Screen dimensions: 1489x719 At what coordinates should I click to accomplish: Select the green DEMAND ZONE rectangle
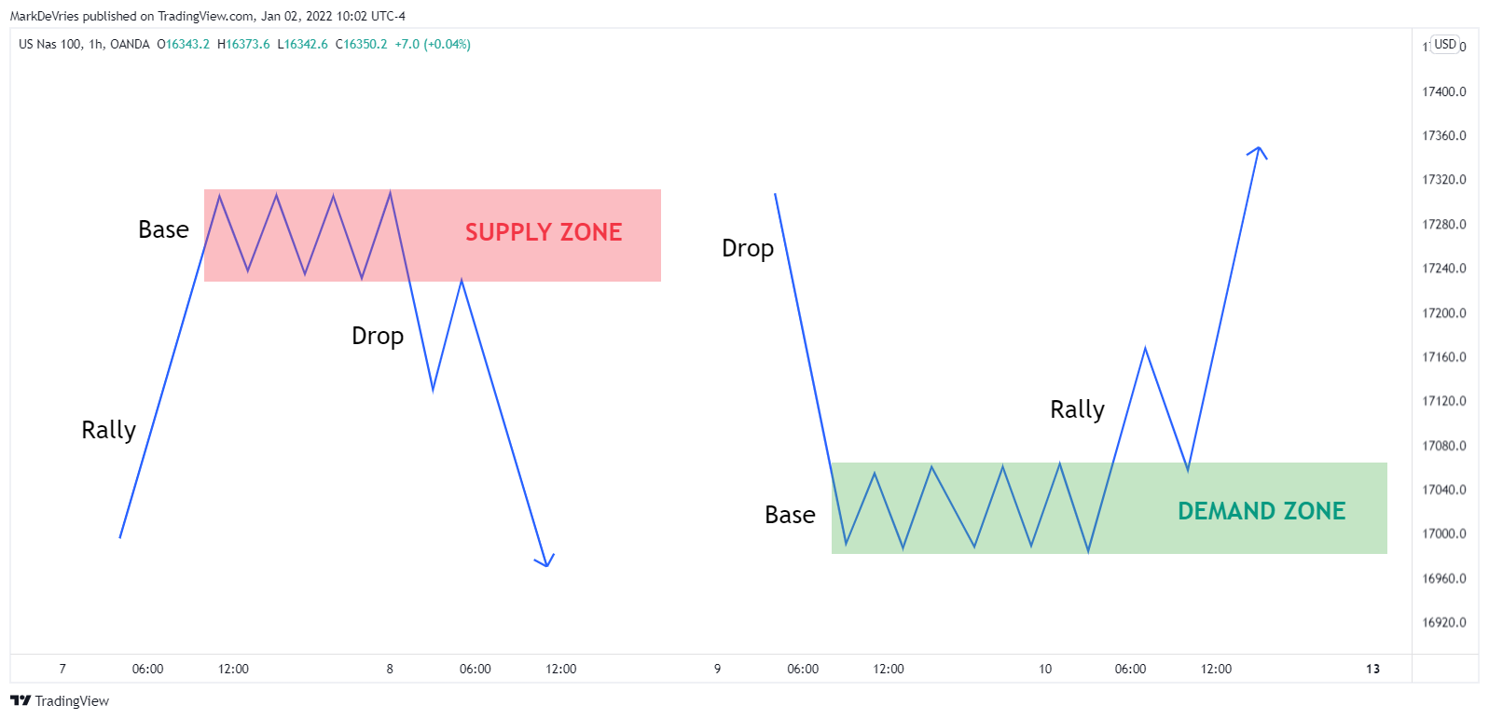[x=1110, y=508]
